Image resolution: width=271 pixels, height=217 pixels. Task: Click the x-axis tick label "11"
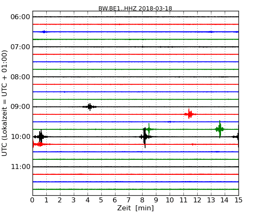[x=183, y=200]
